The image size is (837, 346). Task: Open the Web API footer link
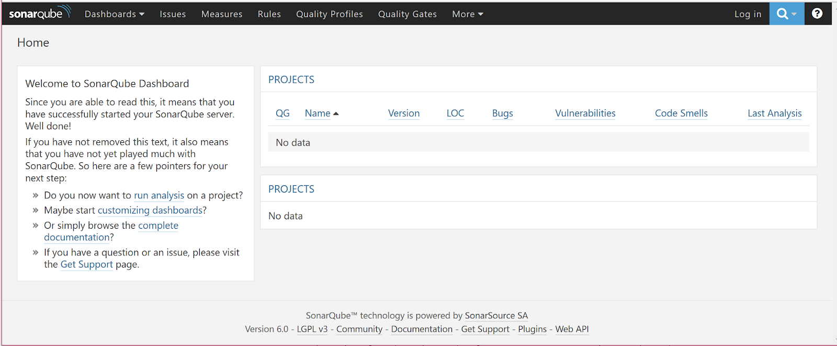572,329
